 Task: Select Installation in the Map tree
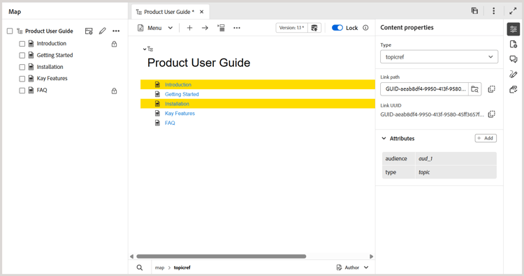[x=50, y=67]
